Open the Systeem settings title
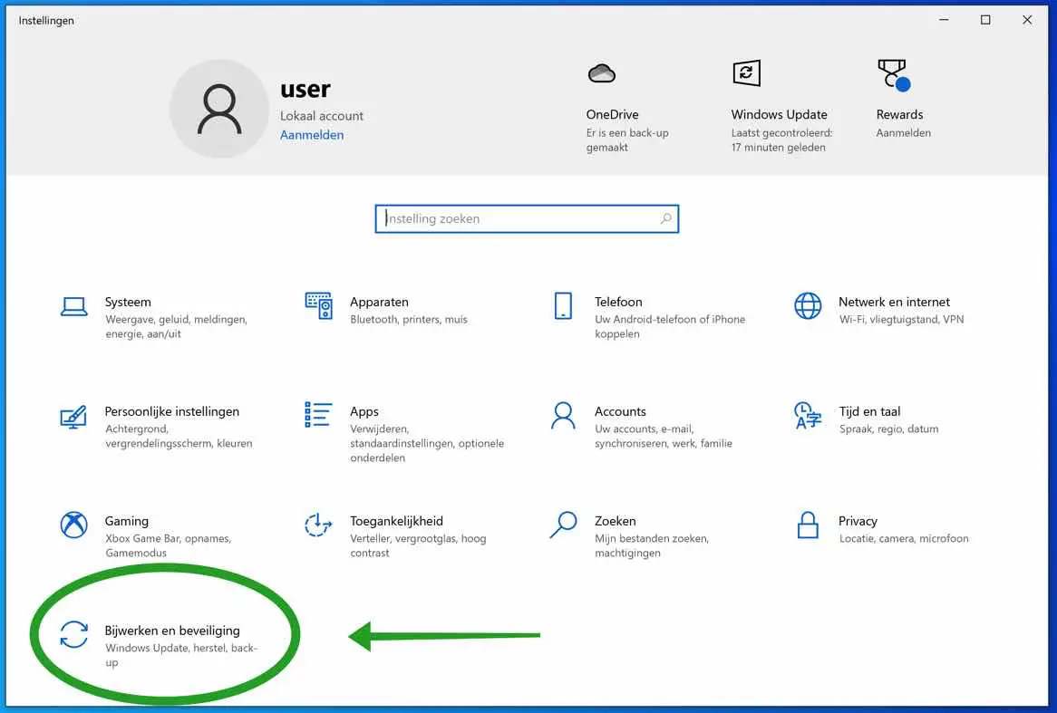 click(x=128, y=302)
